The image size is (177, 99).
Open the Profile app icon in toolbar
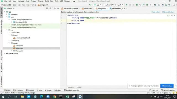(144, 5)
